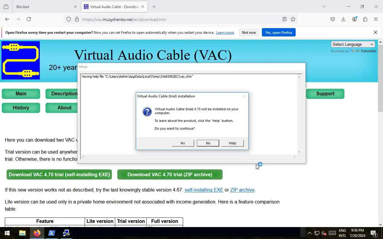Open the clock showing 9:36 PM
The height and width of the screenshot is (239, 383).
tap(357, 233)
